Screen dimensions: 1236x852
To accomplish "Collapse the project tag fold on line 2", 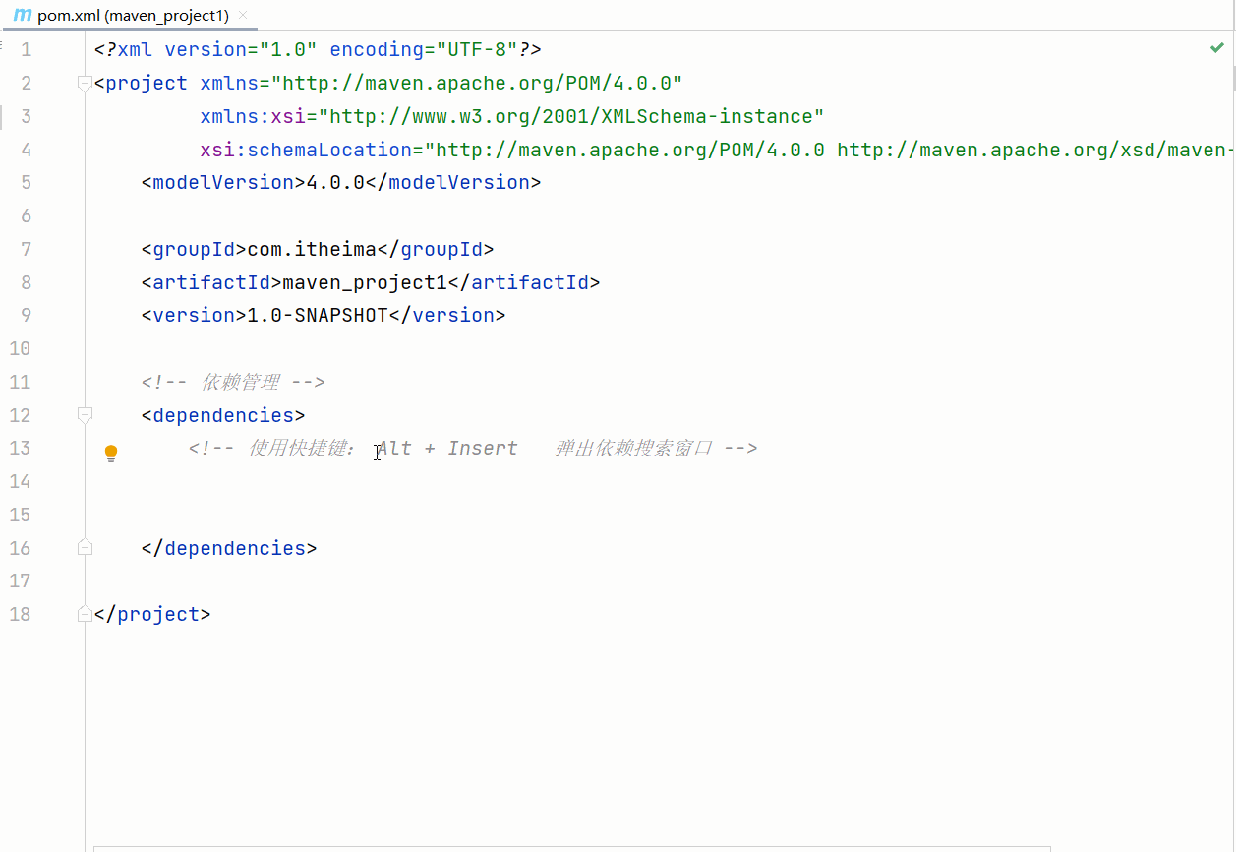I will pos(86,84).
